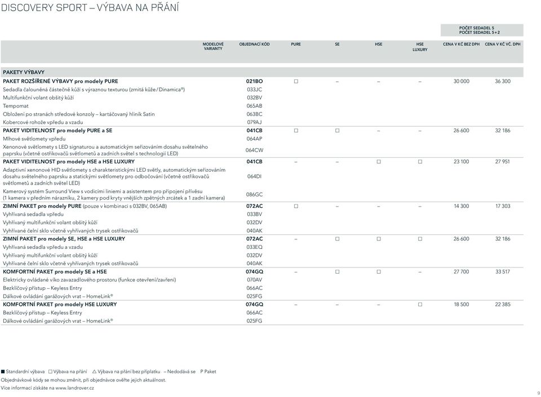Click price 14 300

point(462,206)
